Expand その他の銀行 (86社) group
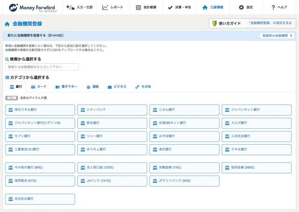 [40, 168]
